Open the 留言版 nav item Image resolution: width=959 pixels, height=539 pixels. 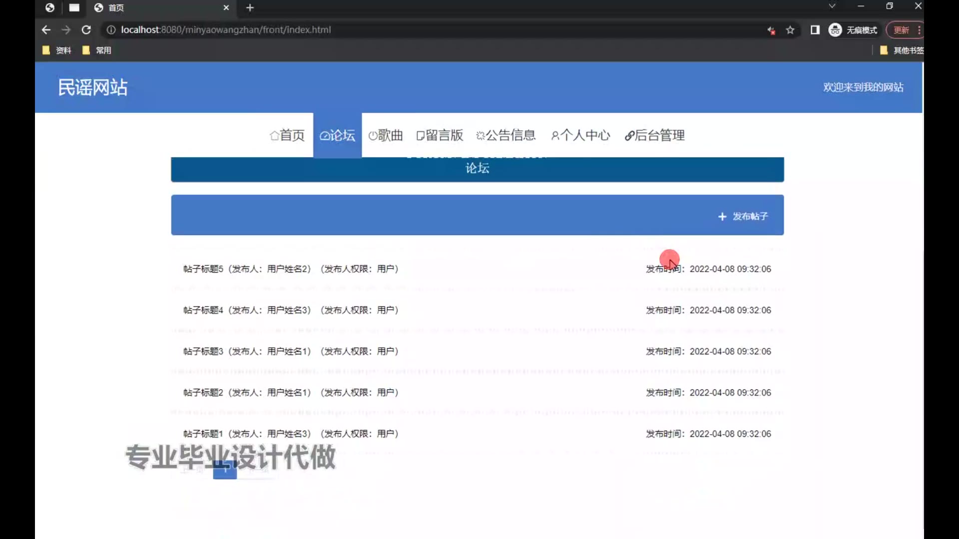click(x=440, y=135)
